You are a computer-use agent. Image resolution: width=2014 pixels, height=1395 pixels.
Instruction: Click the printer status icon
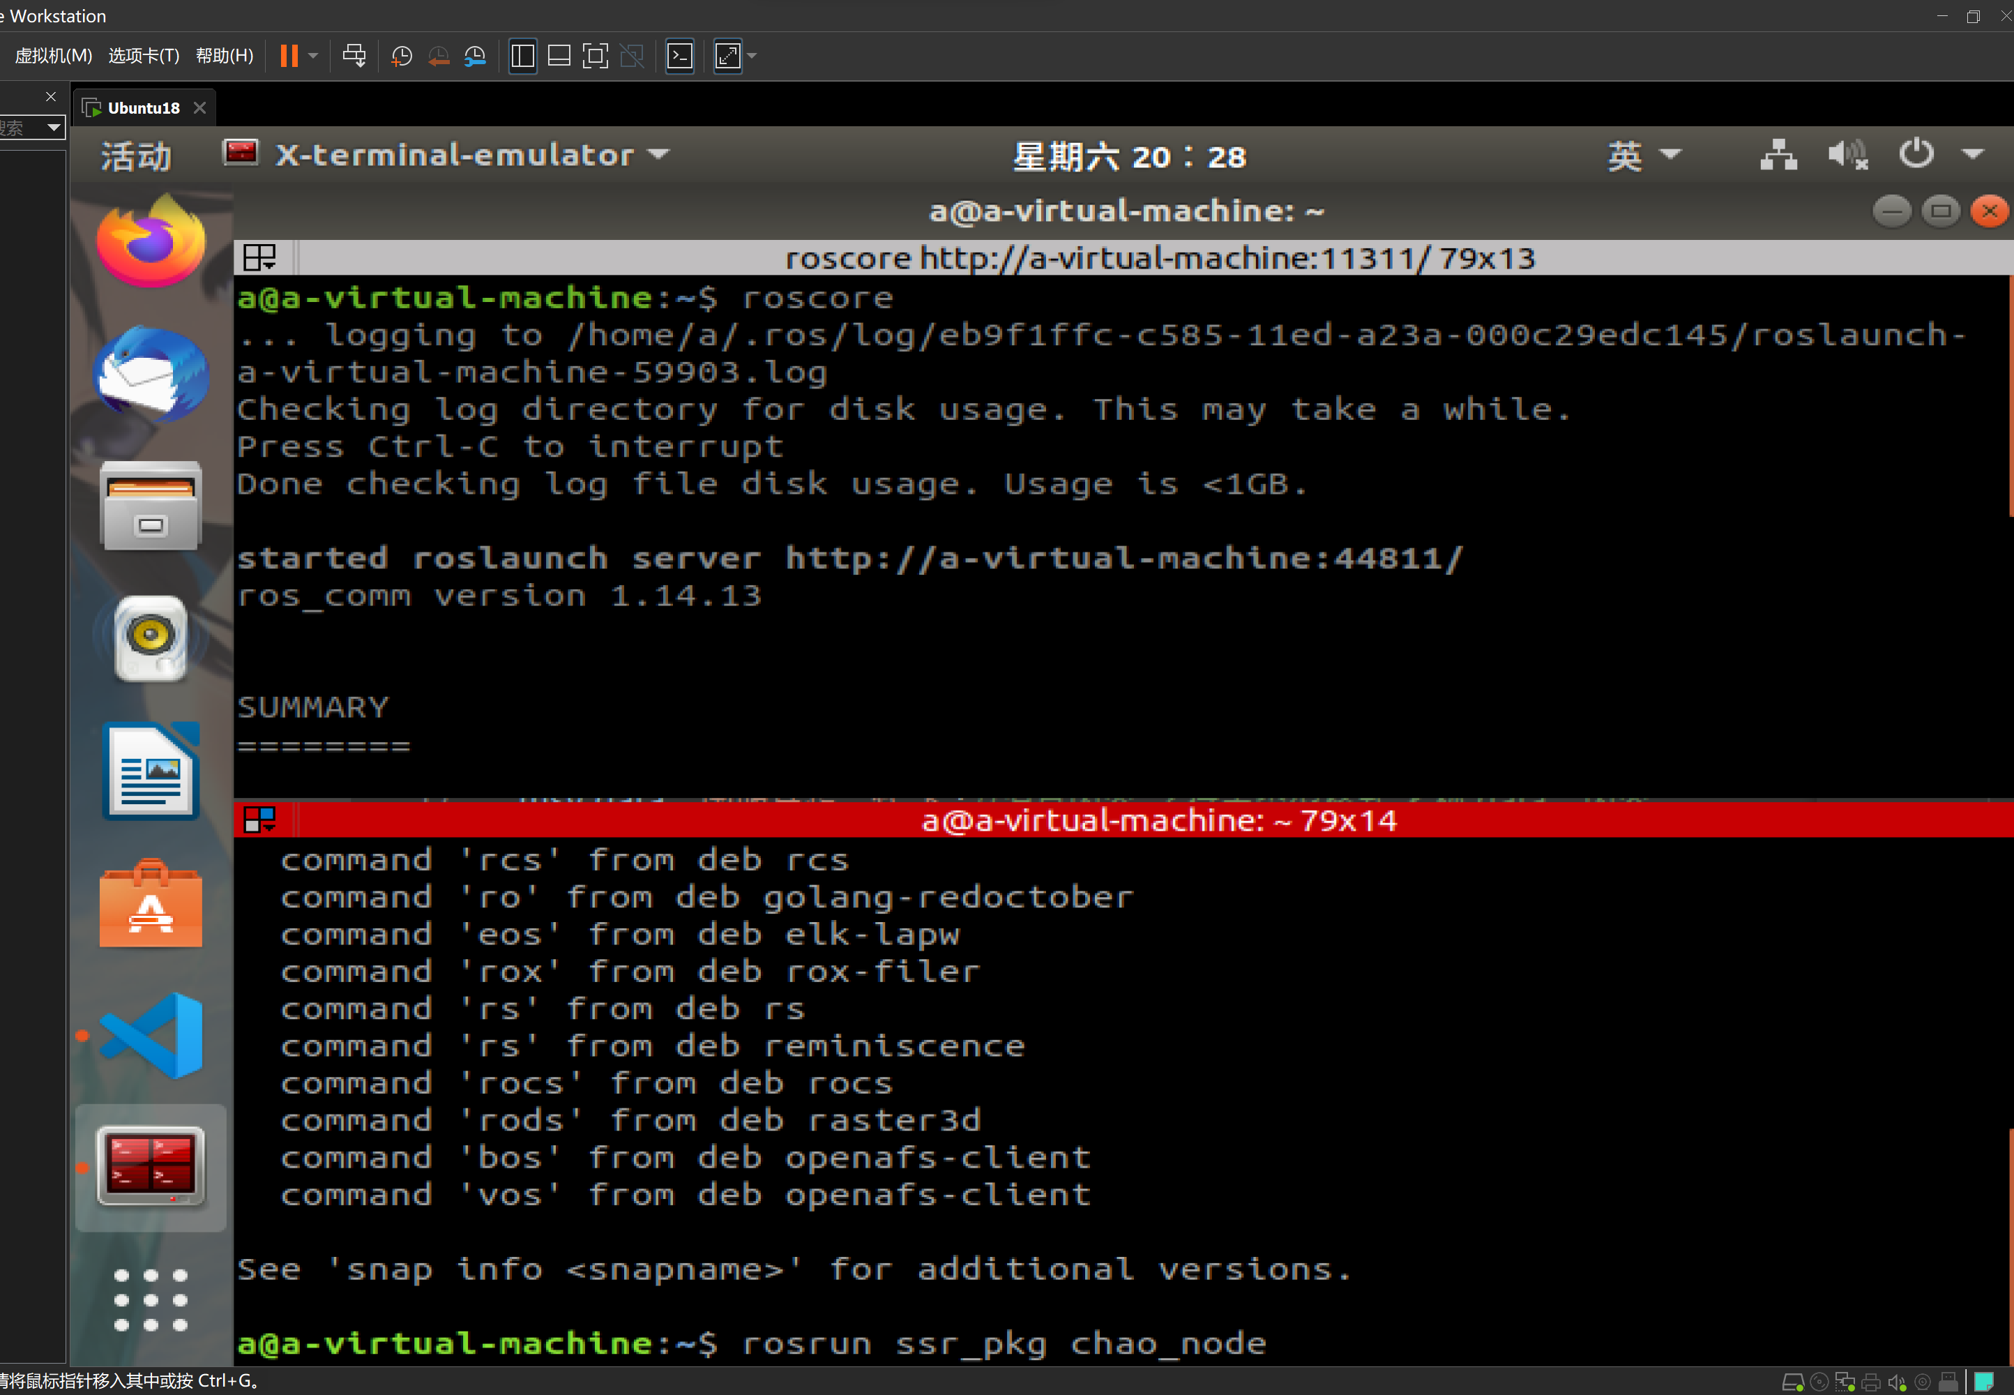pyautogui.click(x=1871, y=1382)
